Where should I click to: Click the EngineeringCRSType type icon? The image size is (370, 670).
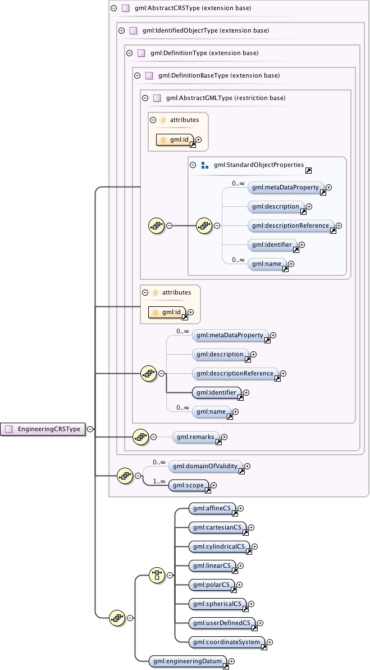click(9, 429)
